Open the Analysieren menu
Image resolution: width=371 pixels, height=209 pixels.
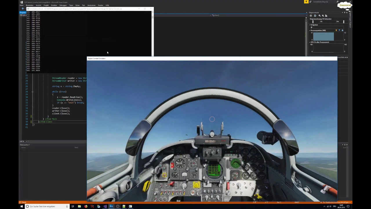click(91, 5)
